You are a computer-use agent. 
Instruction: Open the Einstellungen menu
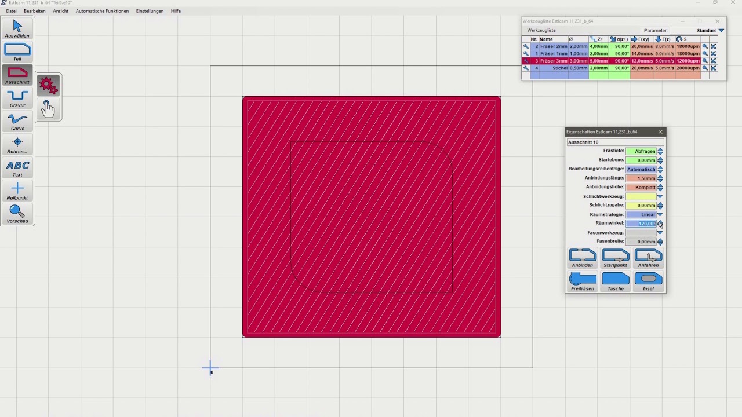click(x=150, y=11)
